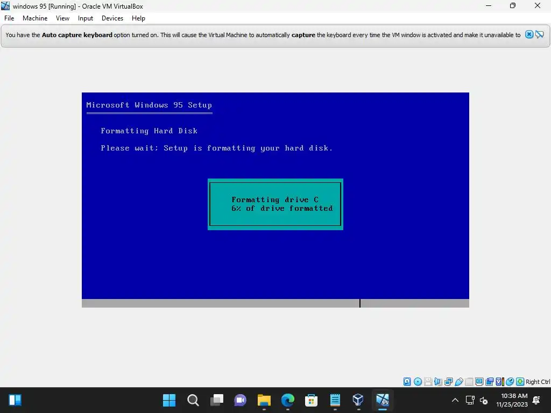Restore down the VirtualBox window
551x413 pixels.
pos(513,6)
